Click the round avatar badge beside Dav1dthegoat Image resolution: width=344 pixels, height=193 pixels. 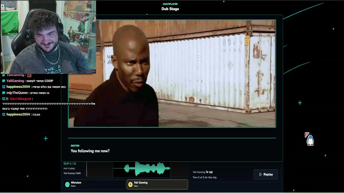[7, 99]
